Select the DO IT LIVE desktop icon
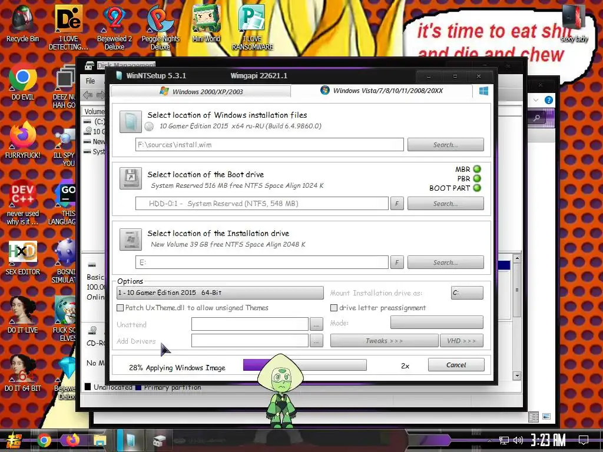 tap(23, 315)
